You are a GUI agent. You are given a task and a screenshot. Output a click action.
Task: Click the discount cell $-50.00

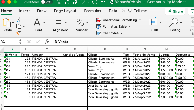(184, 78)
